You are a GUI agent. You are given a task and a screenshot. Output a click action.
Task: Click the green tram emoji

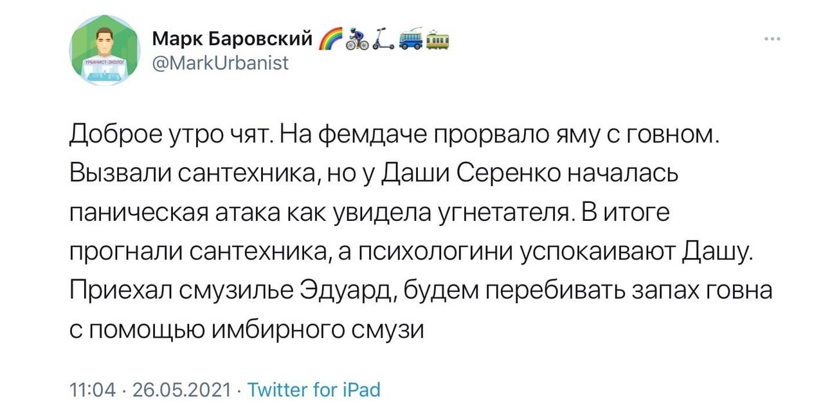[438, 40]
